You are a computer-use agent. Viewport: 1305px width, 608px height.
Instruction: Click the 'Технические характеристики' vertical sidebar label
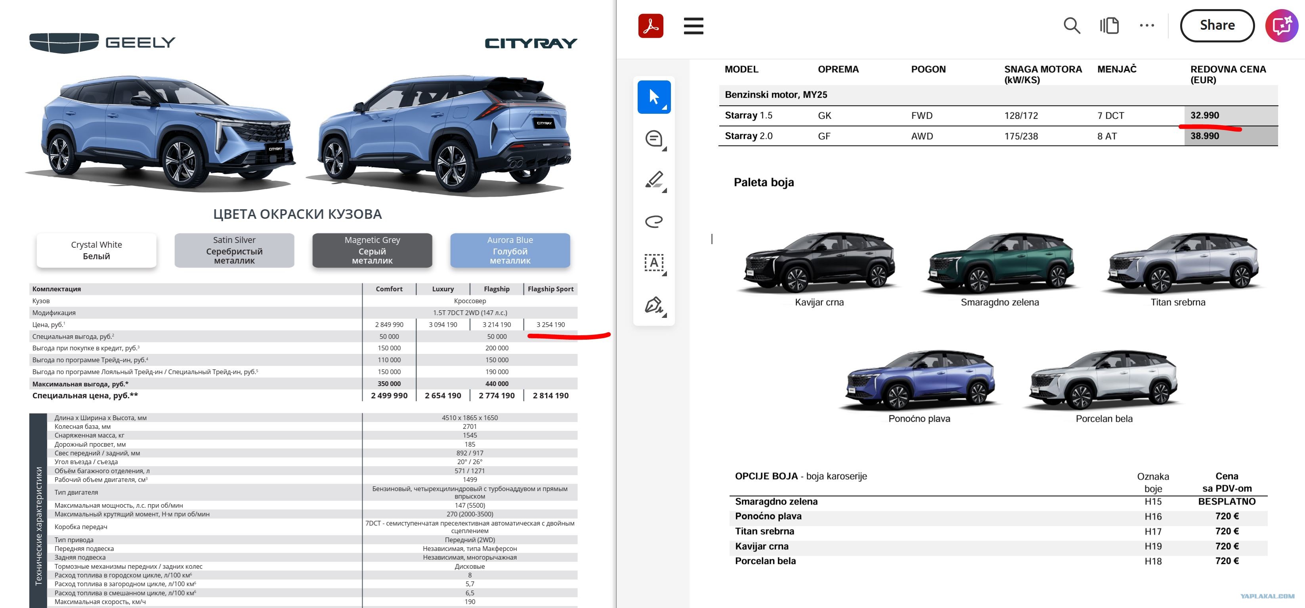[38, 526]
